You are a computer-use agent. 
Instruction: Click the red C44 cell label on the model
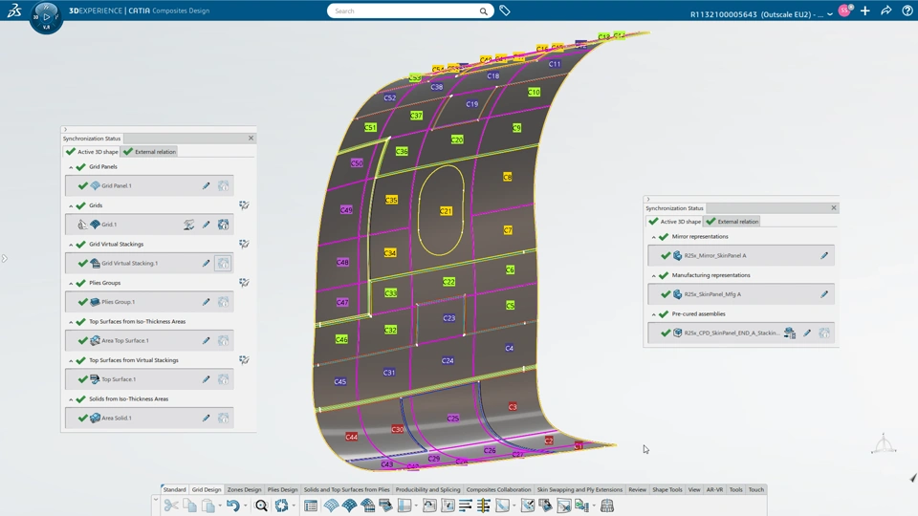pyautogui.click(x=351, y=437)
